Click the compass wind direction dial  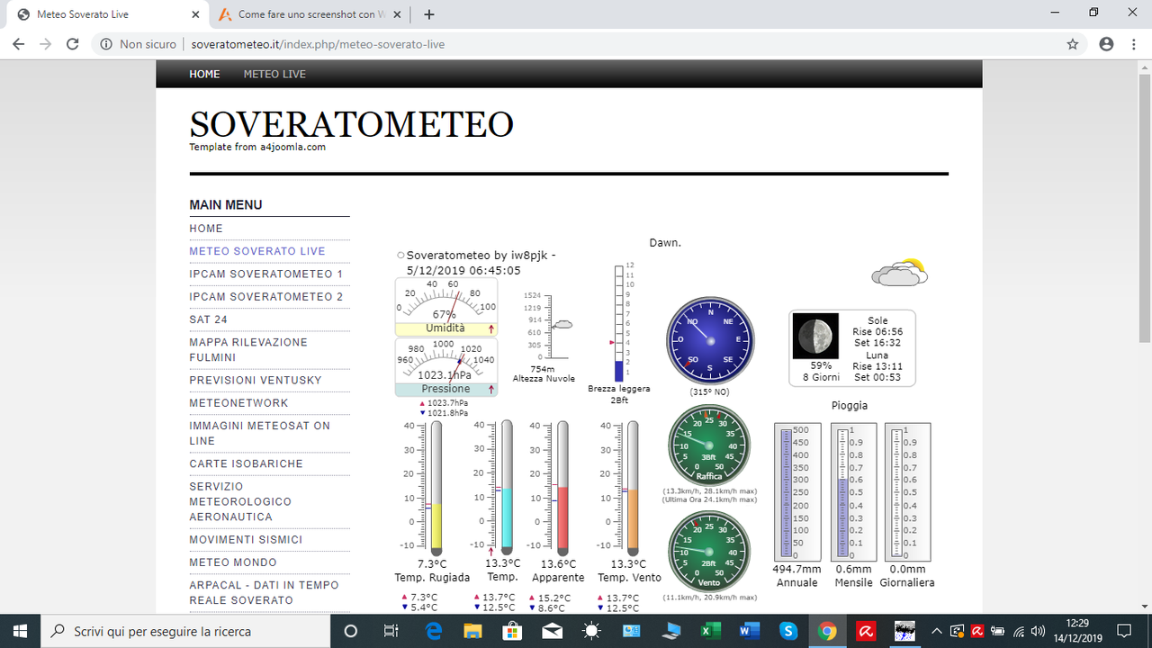pyautogui.click(x=710, y=339)
